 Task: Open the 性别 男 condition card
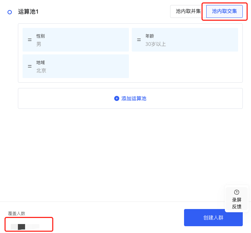pyautogui.click(x=76, y=40)
